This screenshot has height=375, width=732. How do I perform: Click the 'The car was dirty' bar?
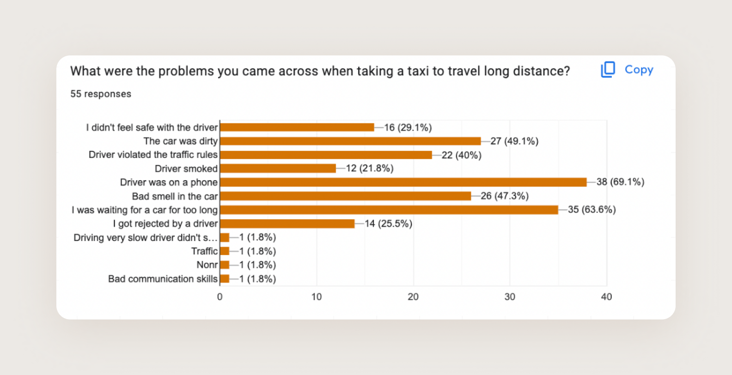pyautogui.click(x=350, y=141)
